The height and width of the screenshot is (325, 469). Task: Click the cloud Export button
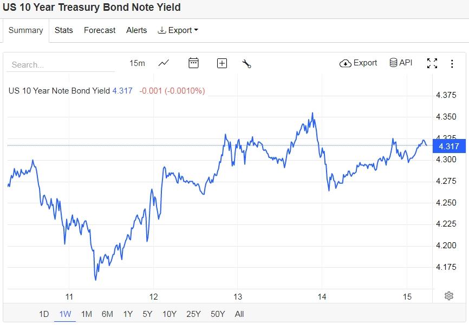click(358, 63)
